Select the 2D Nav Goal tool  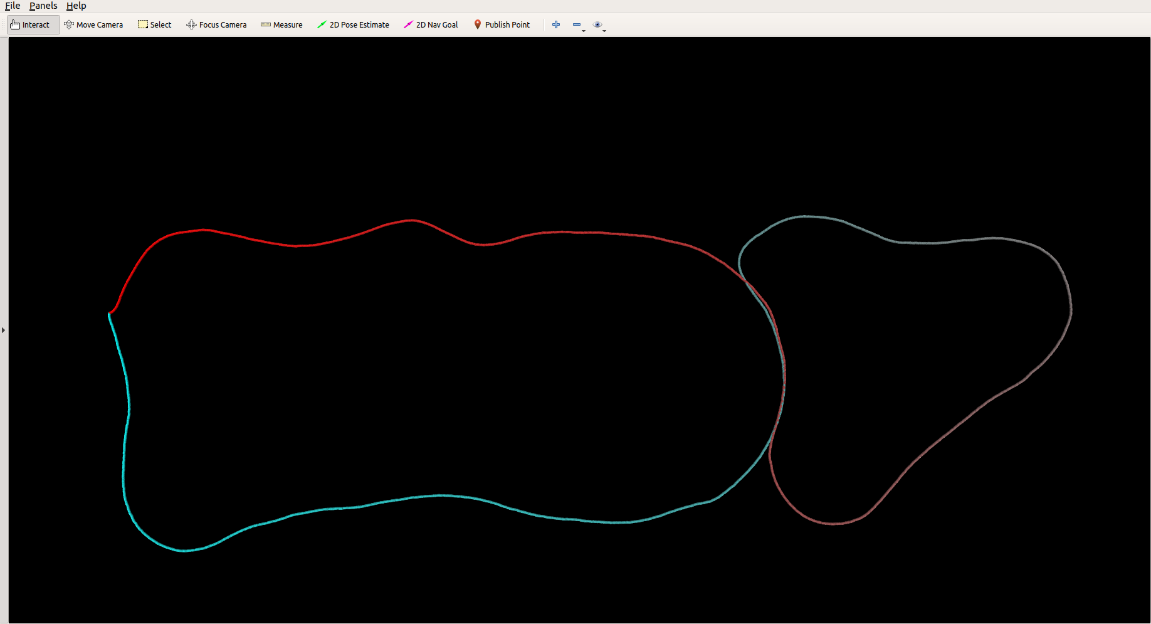coord(431,25)
